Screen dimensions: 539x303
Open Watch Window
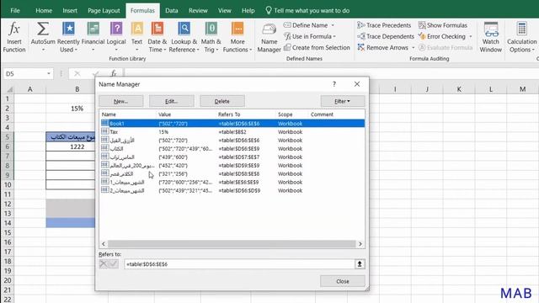tap(490, 37)
